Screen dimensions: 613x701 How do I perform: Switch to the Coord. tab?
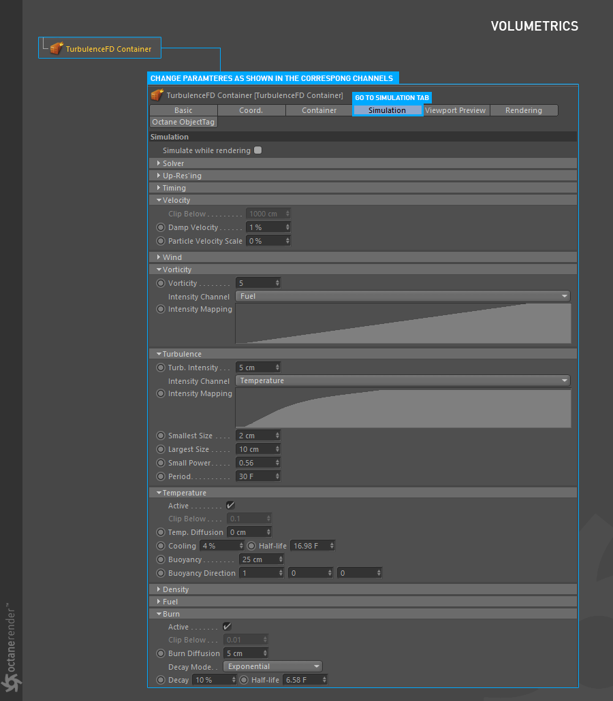(x=251, y=110)
